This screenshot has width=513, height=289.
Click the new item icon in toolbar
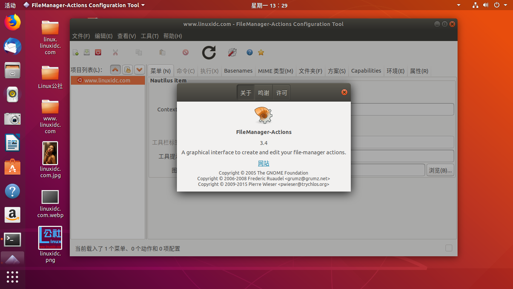click(75, 52)
